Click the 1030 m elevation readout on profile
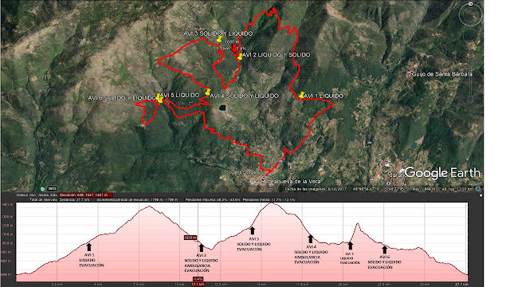 pyautogui.click(x=190, y=238)
